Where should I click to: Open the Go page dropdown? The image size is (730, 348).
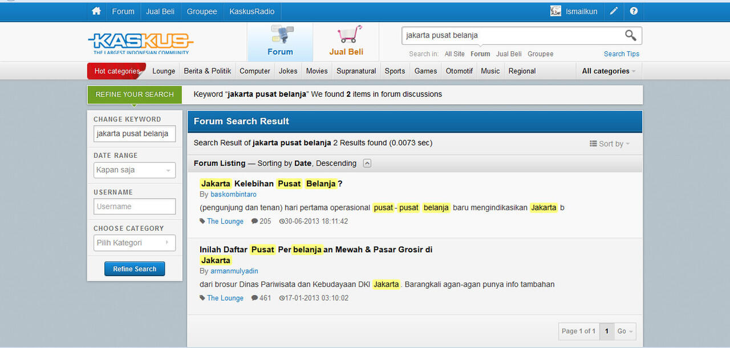pos(625,331)
